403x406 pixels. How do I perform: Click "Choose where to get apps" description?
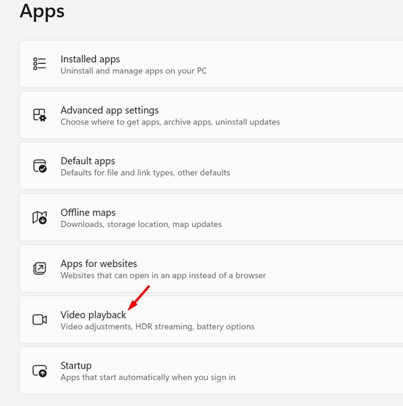click(x=170, y=122)
